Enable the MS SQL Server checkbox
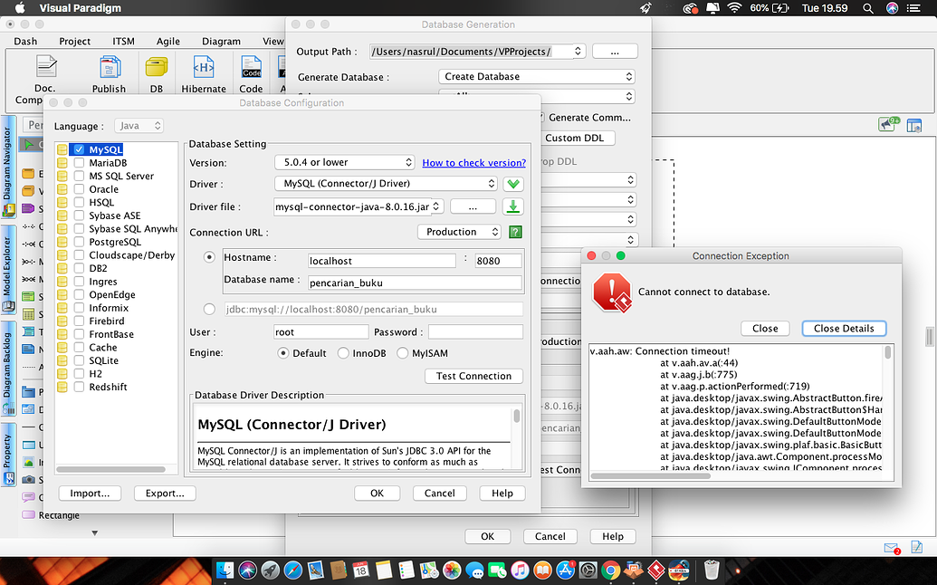Viewport: 937px width, 585px height. pos(79,176)
